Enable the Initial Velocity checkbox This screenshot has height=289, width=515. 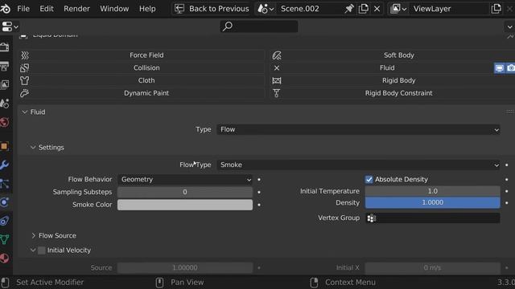tap(41, 250)
